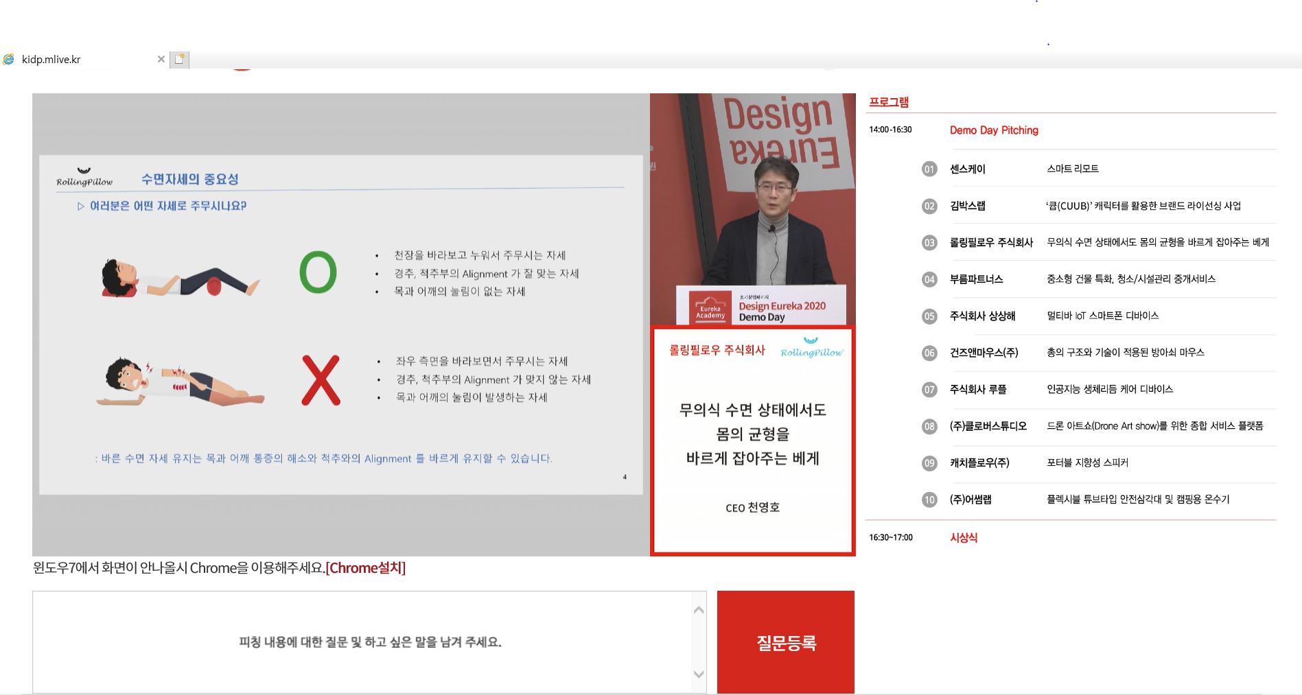Click the number 08 badge for 클로버스튜디오
The width and height of the screenshot is (1302, 695).
pyautogui.click(x=929, y=426)
